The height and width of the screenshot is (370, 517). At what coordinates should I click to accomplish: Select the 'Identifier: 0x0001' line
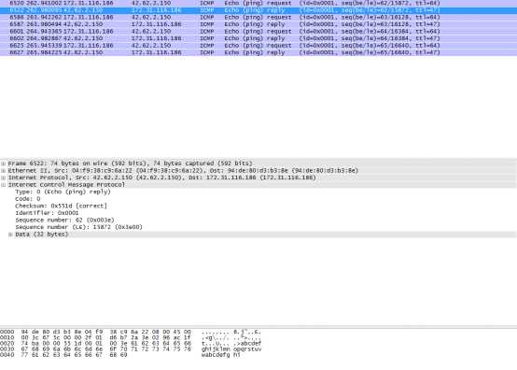[x=47, y=213]
